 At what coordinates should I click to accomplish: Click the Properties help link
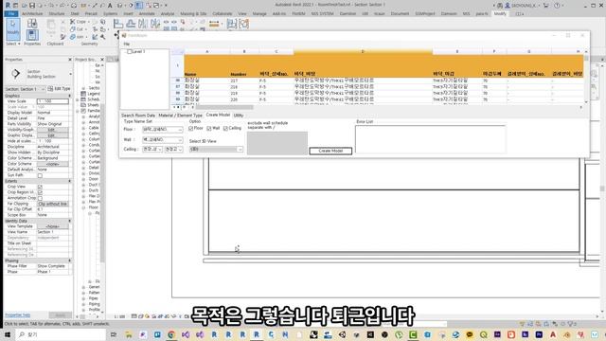click(18, 315)
